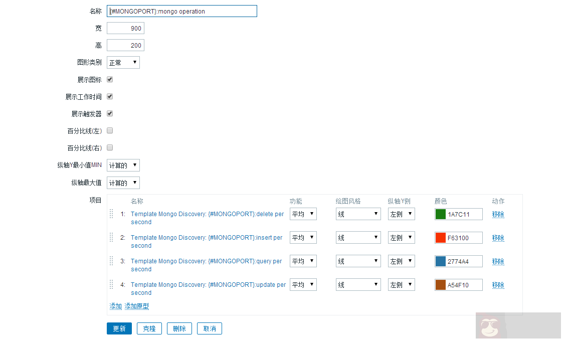Click the 添加原型 link
The height and width of the screenshot is (341, 566).
[136, 306]
